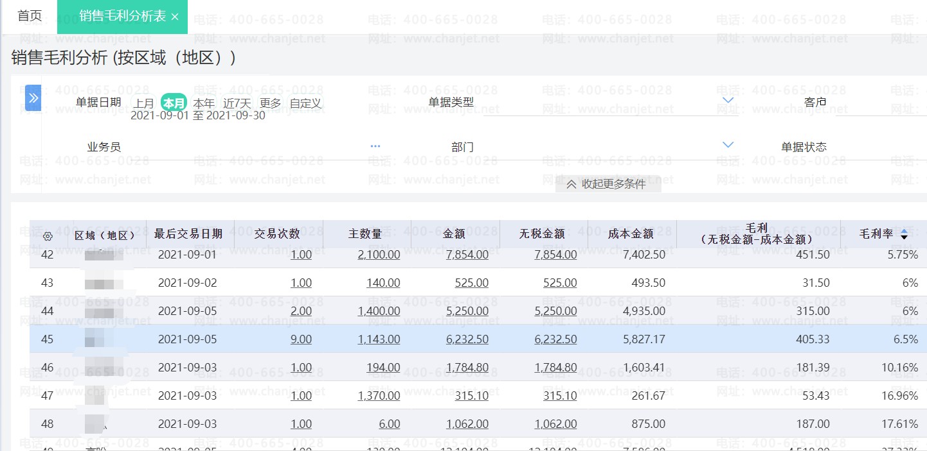
Task: Open 主数量 link 140.00 in row 43
Action: click(x=383, y=283)
